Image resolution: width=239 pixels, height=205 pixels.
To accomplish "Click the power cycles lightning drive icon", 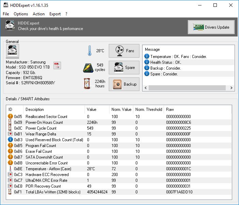I will pos(88,68).
